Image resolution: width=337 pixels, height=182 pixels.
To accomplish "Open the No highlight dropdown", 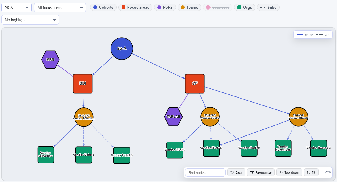I will (x=30, y=20).
